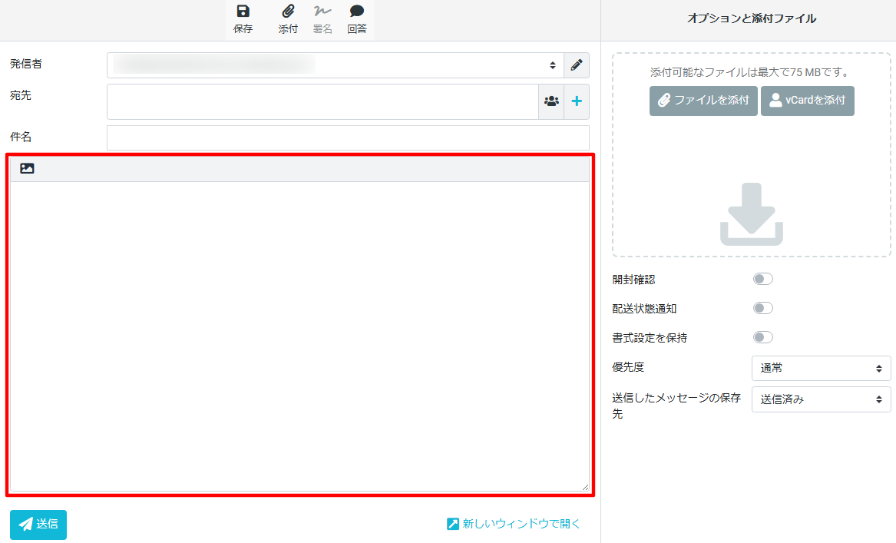The width and height of the screenshot is (896, 543).
Task: Click the pencil edit icon beside 発信者
Action: pyautogui.click(x=577, y=65)
